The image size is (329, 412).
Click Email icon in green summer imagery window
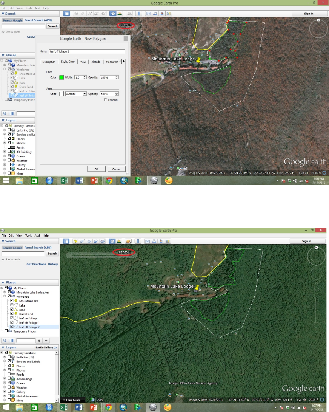tap(148, 241)
